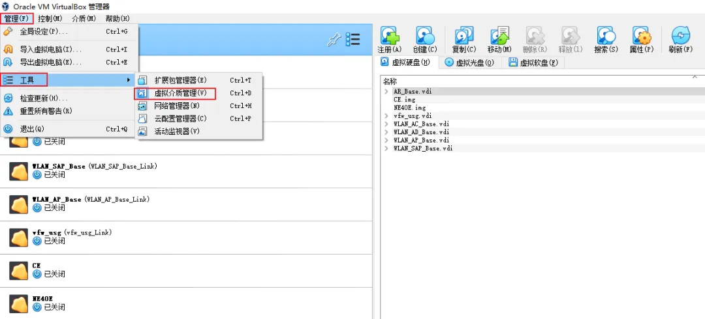Click the 属性(P) properties gear icon

click(x=642, y=35)
